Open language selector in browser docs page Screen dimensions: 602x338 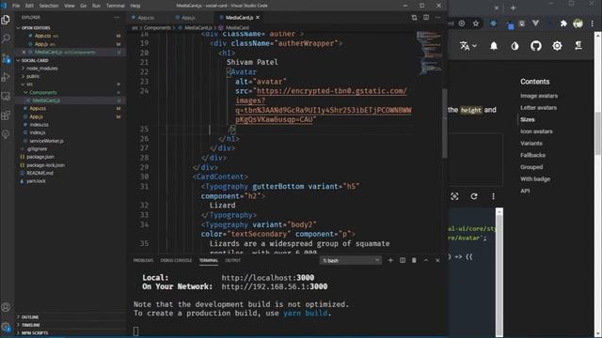pyautogui.click(x=468, y=46)
